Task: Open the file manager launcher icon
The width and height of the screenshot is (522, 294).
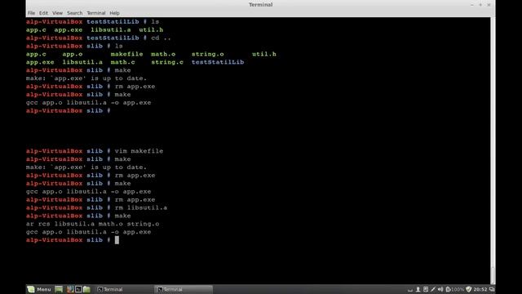Action: click(87, 289)
